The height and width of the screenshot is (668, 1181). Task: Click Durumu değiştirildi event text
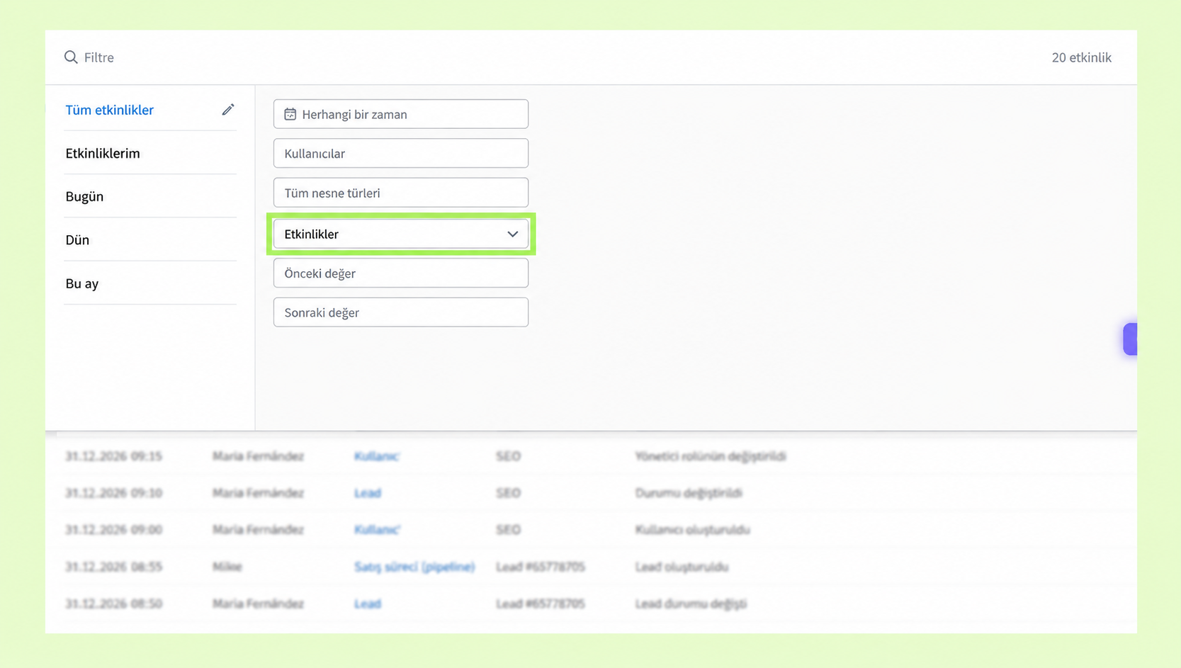(x=689, y=493)
